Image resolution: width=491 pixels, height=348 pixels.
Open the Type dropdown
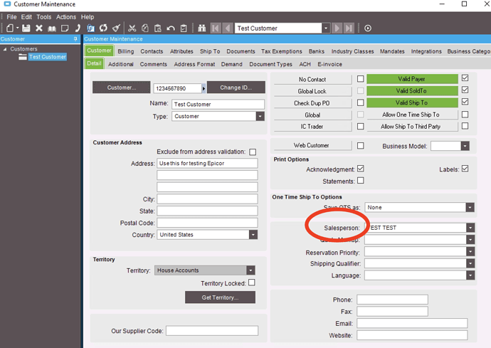[x=260, y=116]
